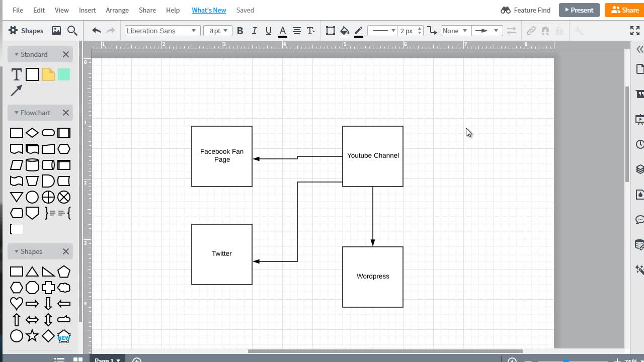The height and width of the screenshot is (362, 644).
Task: Open the text options T menu
Action: click(311, 31)
